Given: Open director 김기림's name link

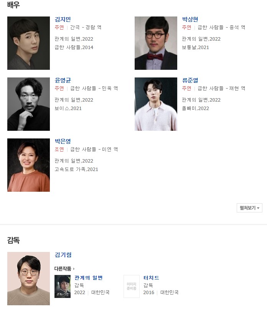Looking at the screenshot, I should pos(63,255).
